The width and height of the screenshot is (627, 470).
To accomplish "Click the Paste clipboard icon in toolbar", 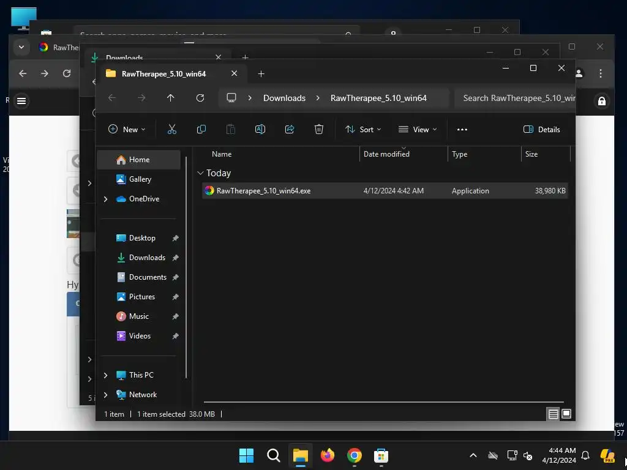I will tap(231, 129).
